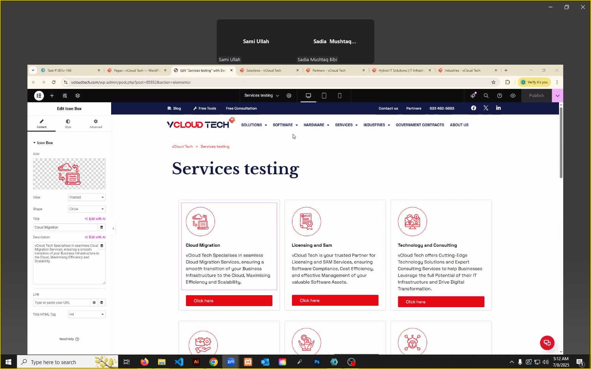Open the red live chat bubble
The image size is (591, 369).
(x=547, y=343)
